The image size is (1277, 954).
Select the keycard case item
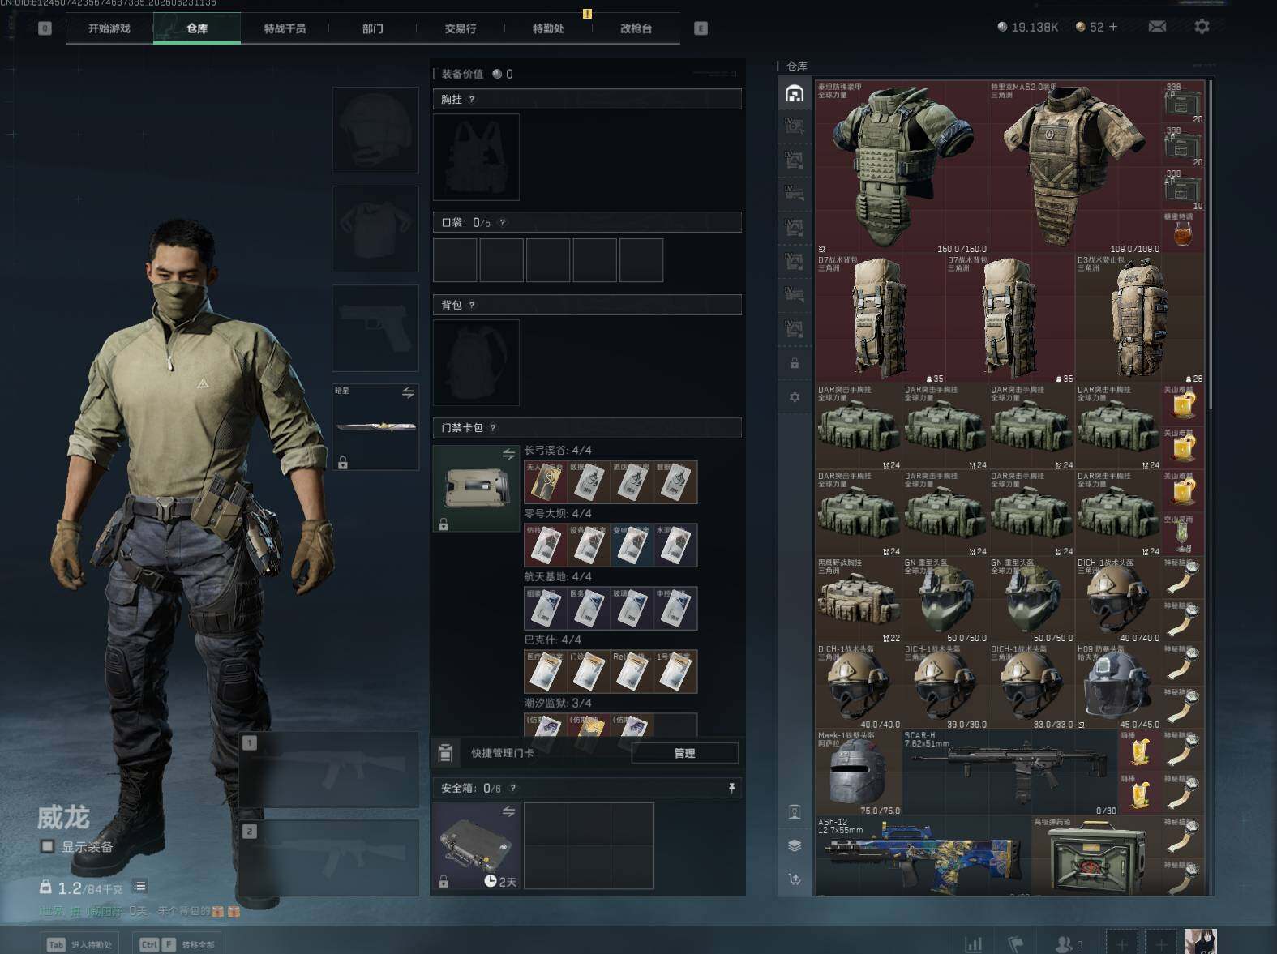(476, 489)
